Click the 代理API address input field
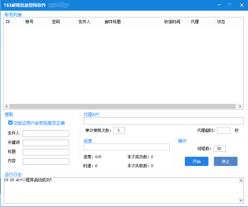The image size is (248, 207). [x=163, y=121]
